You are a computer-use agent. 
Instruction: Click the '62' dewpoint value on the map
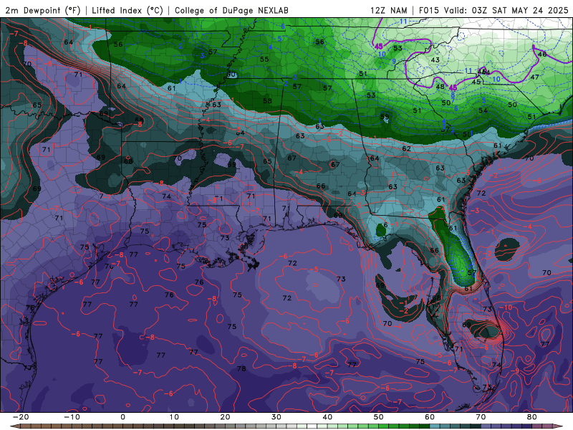pos(406,149)
